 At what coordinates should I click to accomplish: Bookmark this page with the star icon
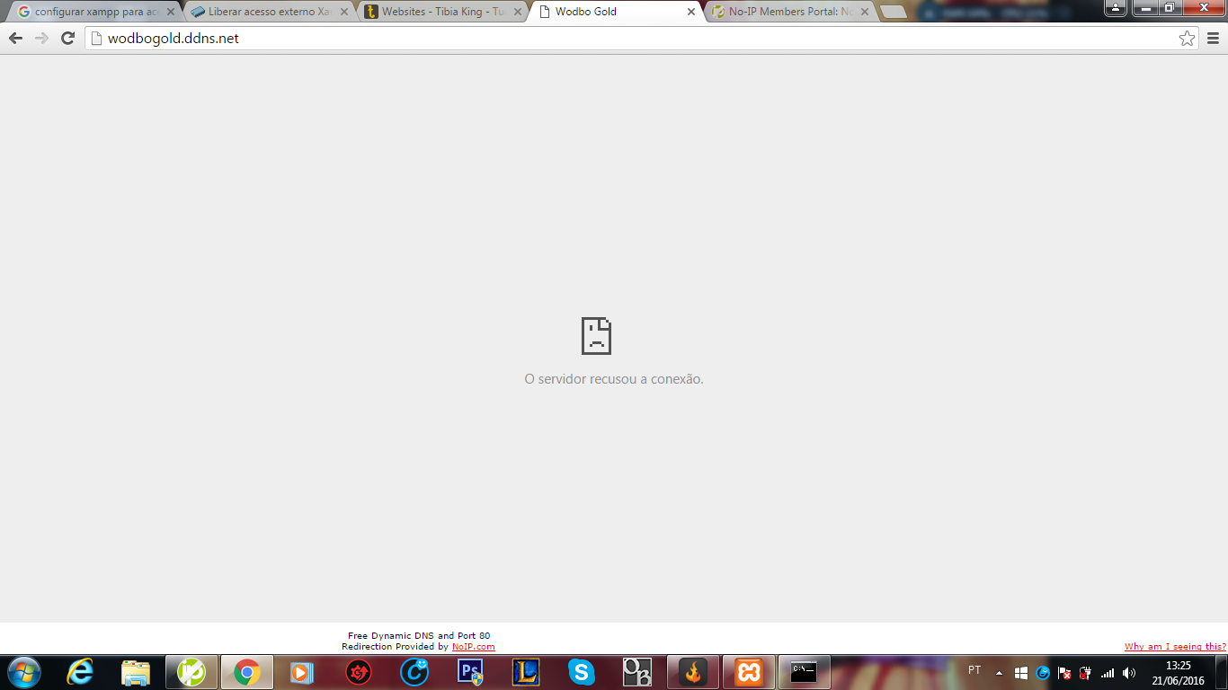(x=1187, y=38)
